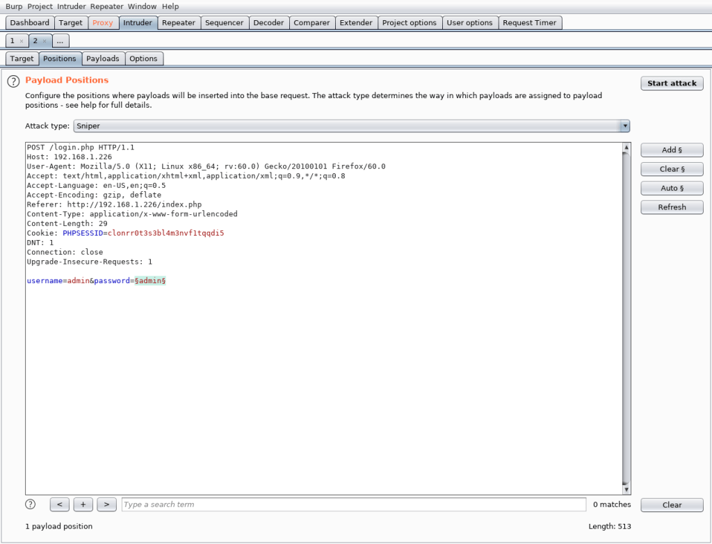Click the search help question mark icon
Image resolution: width=712 pixels, height=544 pixels.
(x=31, y=504)
